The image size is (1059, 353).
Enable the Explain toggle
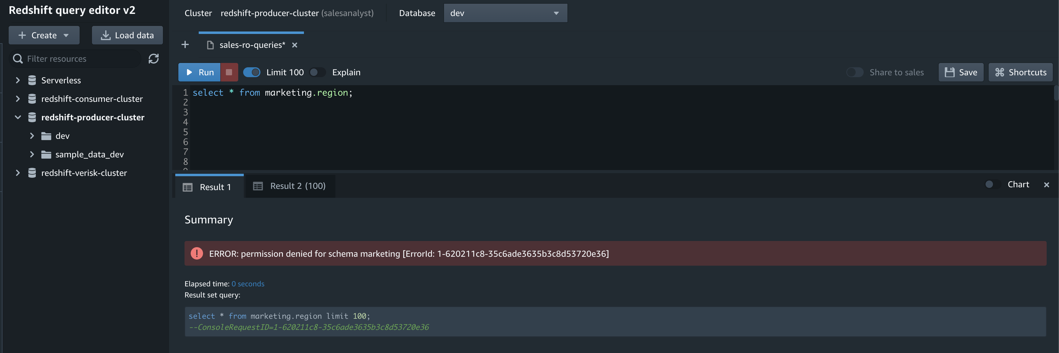pos(317,72)
